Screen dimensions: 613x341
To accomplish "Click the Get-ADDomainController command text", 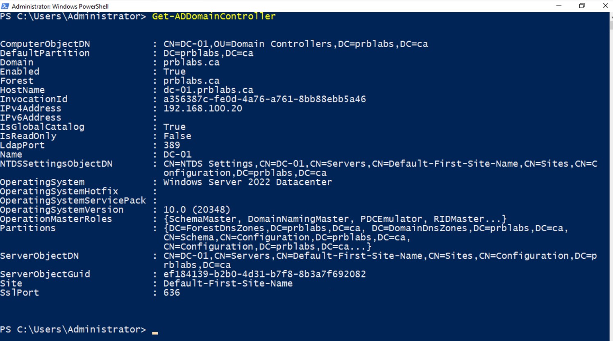I will pos(213,16).
